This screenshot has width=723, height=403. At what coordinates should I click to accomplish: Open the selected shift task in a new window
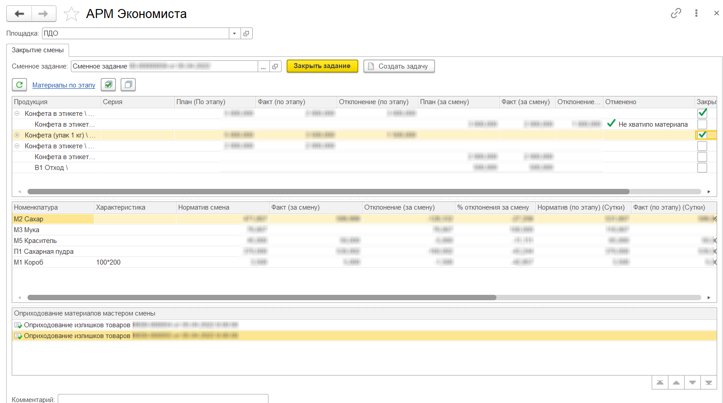click(x=275, y=66)
